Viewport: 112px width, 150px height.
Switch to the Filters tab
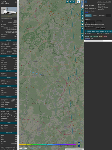coord(95,16)
